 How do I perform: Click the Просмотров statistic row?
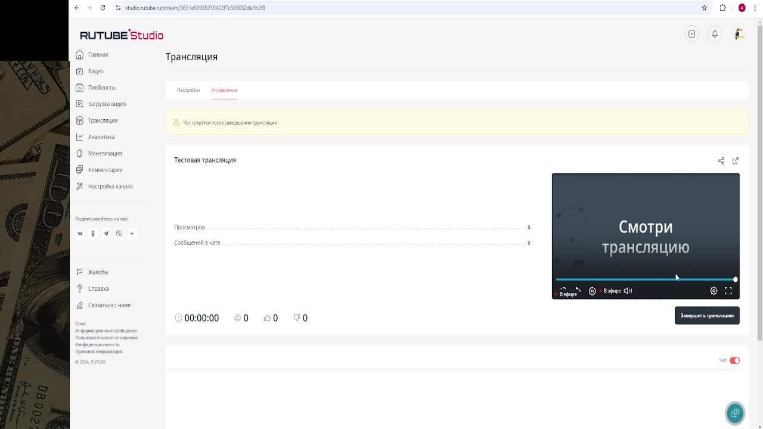coord(352,228)
